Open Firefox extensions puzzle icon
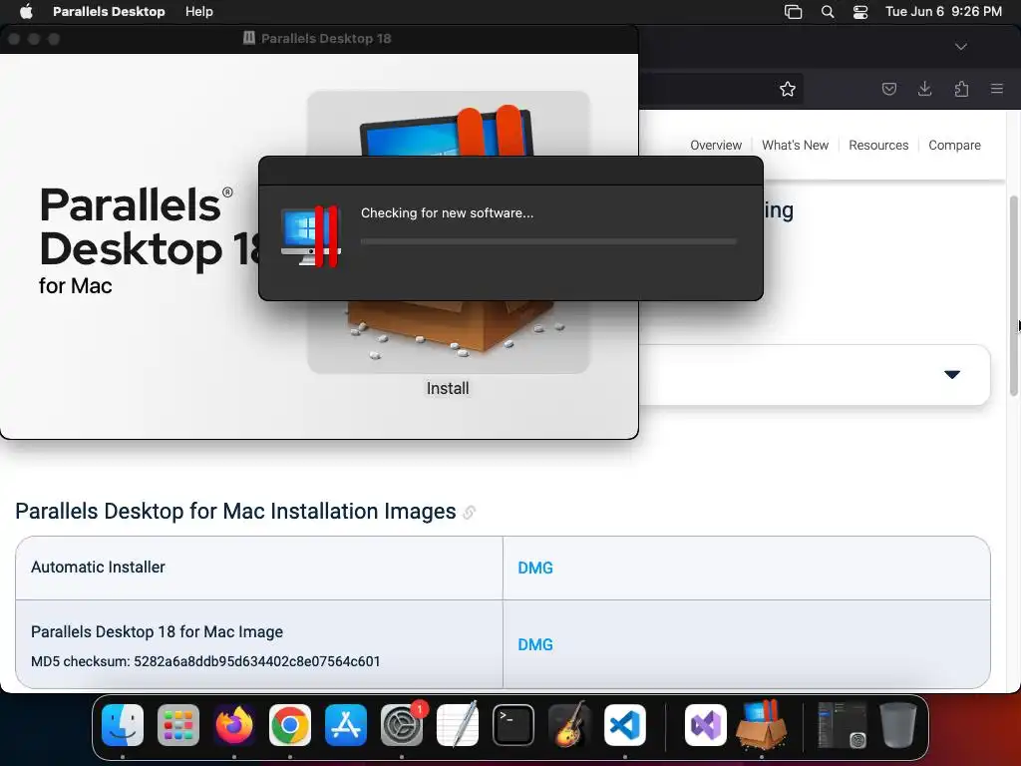 click(x=961, y=89)
